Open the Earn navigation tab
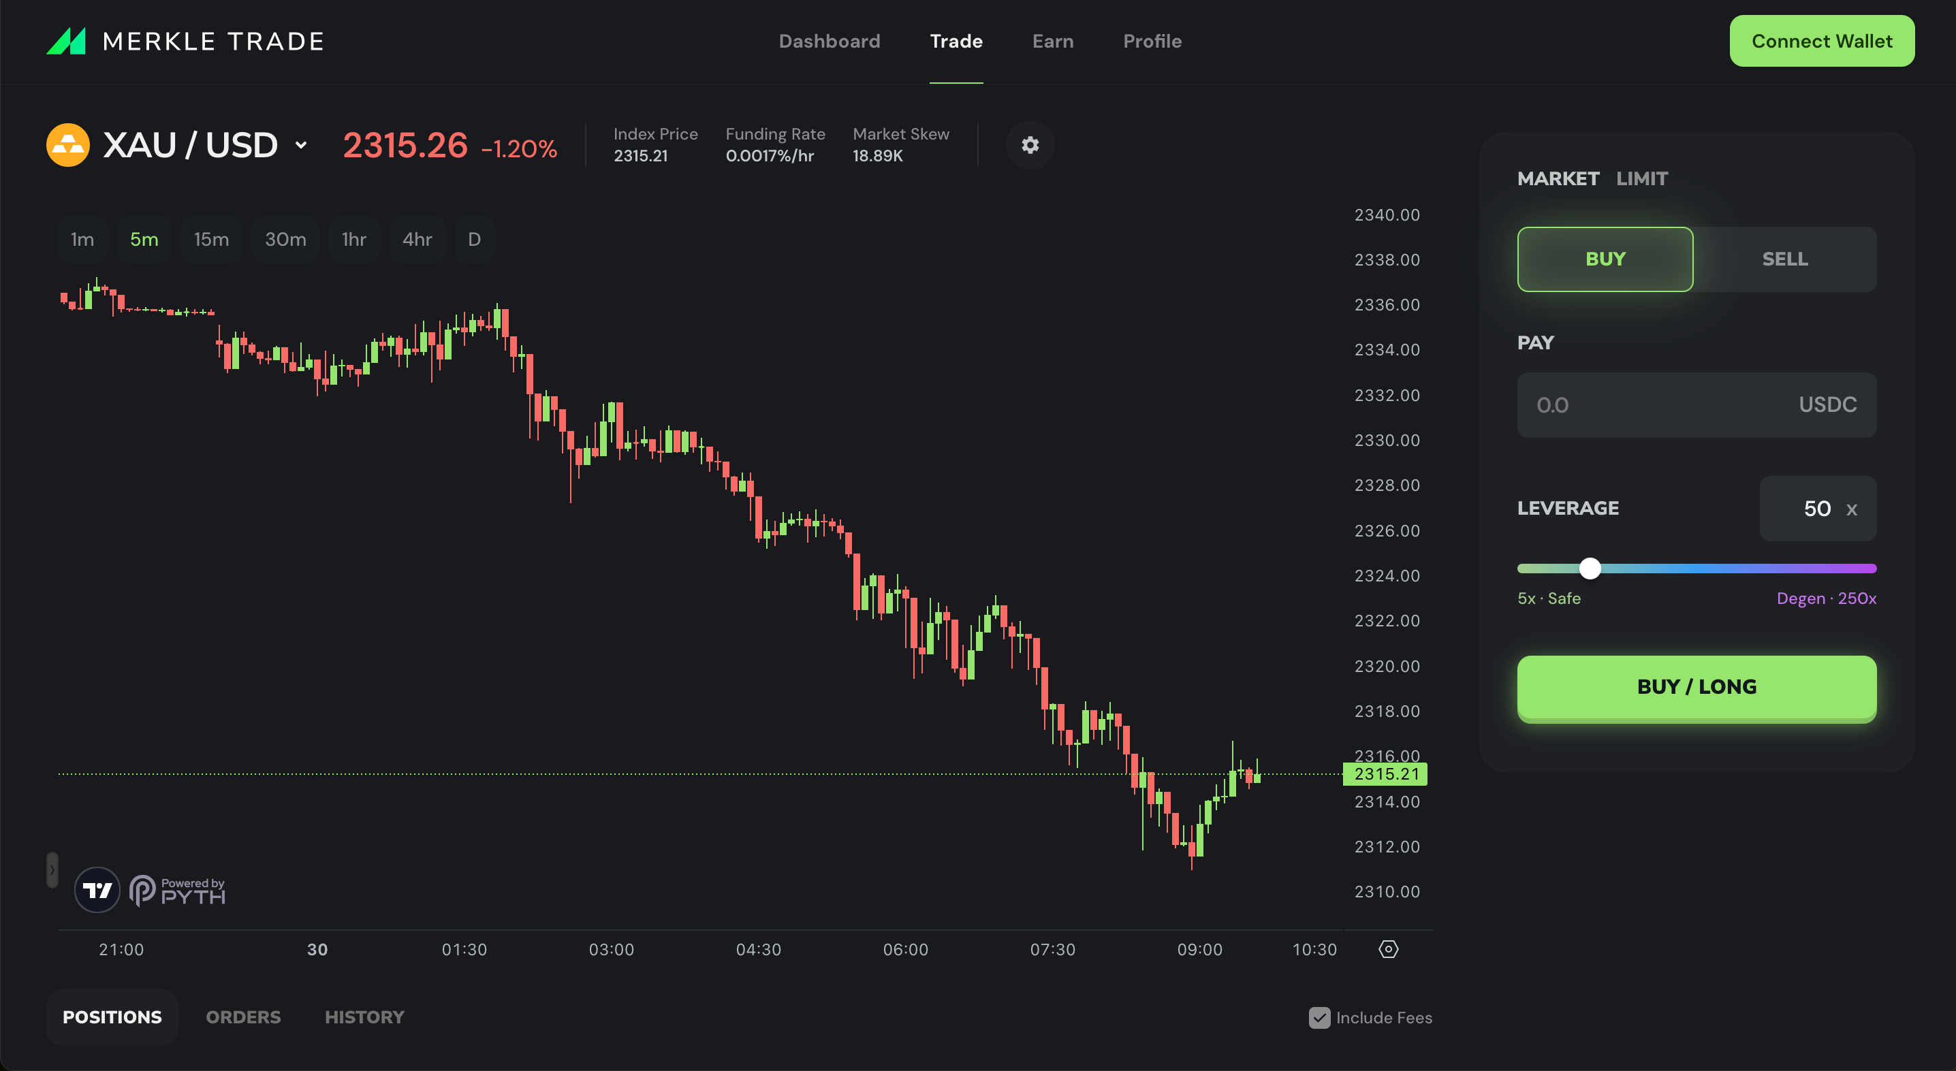Screen dimensions: 1956x1071 [1052, 41]
